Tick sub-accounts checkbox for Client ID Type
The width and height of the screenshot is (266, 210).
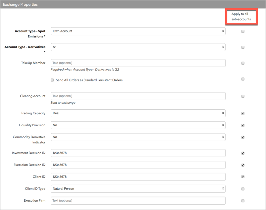[243, 189]
